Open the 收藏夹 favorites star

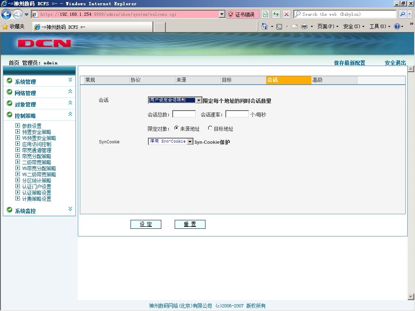click(x=13, y=26)
